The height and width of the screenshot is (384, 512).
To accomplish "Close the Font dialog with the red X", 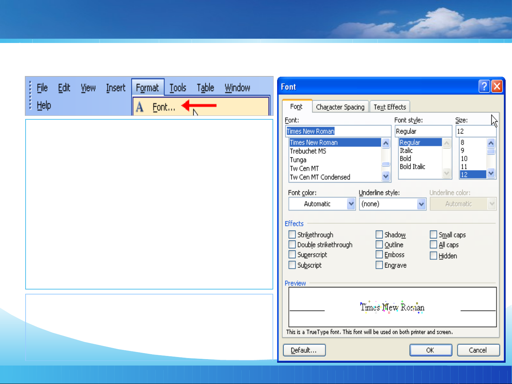I will pos(497,86).
